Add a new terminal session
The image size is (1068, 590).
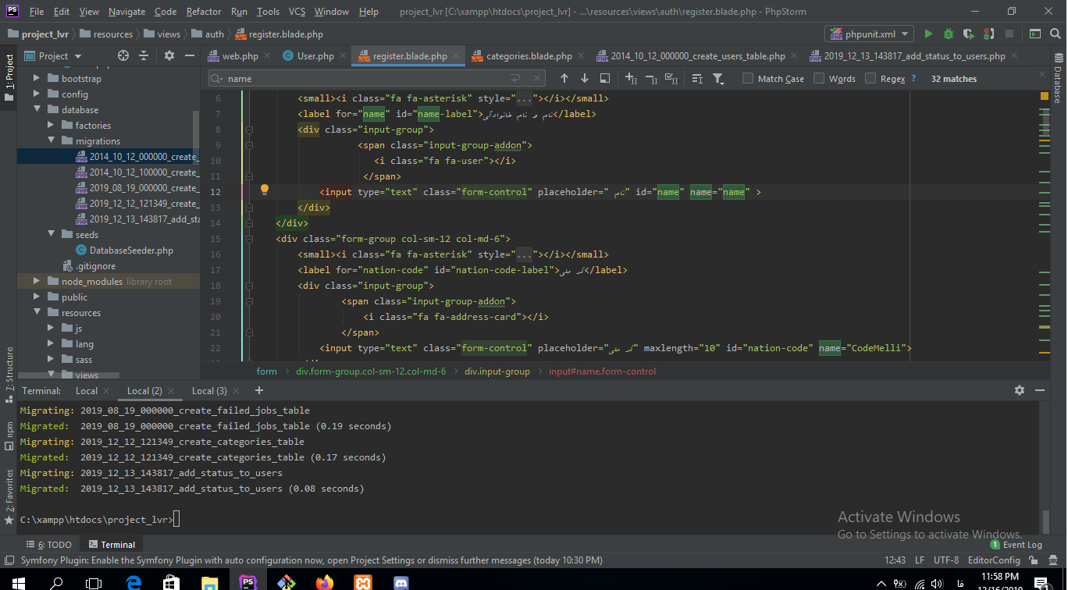pos(259,390)
